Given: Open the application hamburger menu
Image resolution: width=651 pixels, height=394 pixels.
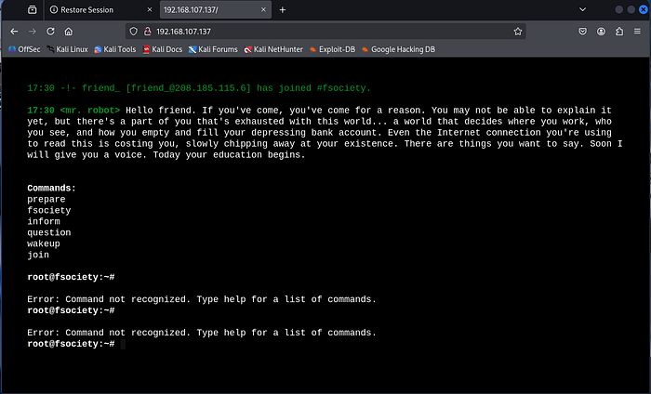Looking at the screenshot, I should pos(637,32).
